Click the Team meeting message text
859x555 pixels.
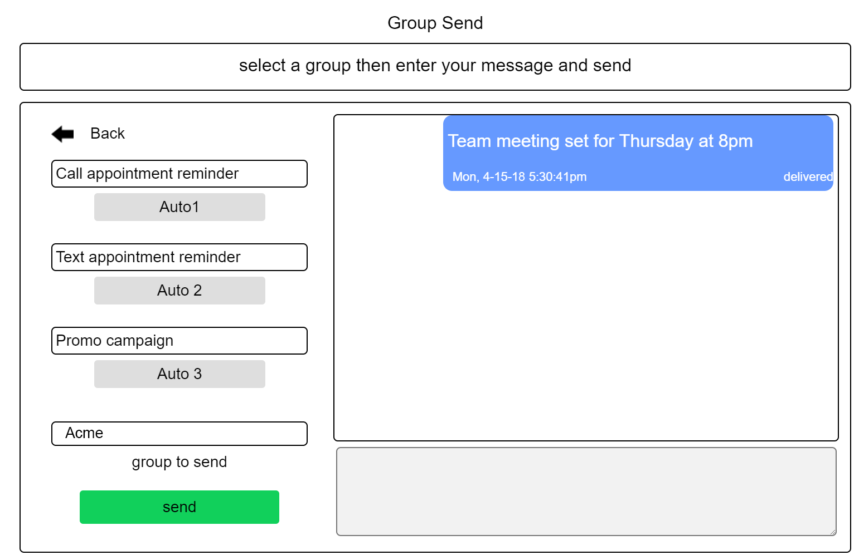point(600,141)
